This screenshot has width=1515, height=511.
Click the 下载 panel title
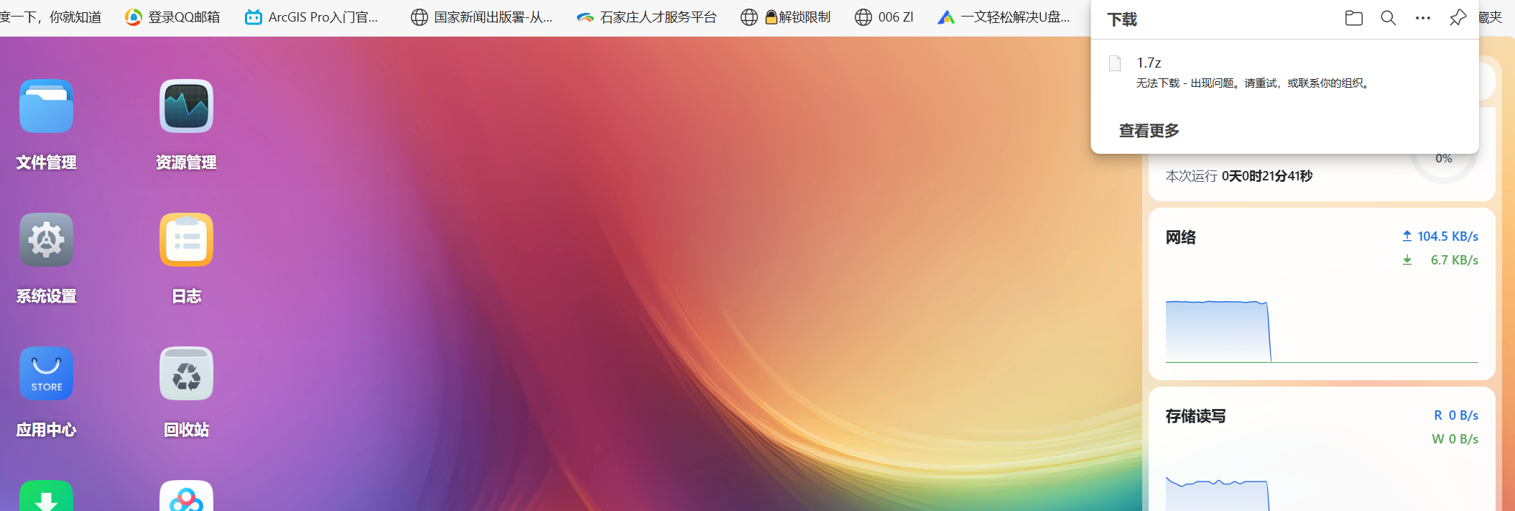pos(1122,19)
